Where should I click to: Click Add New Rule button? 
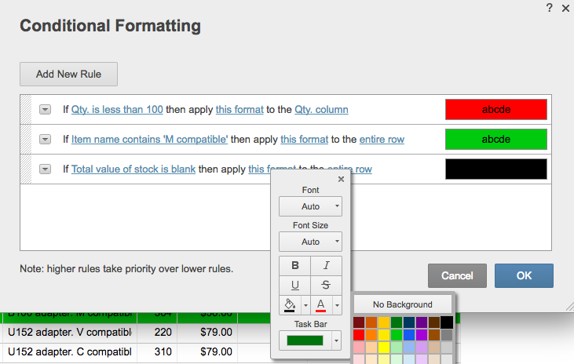[69, 74]
